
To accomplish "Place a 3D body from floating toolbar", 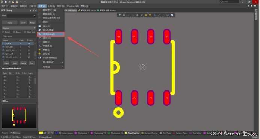I will click(x=142, y=15).
